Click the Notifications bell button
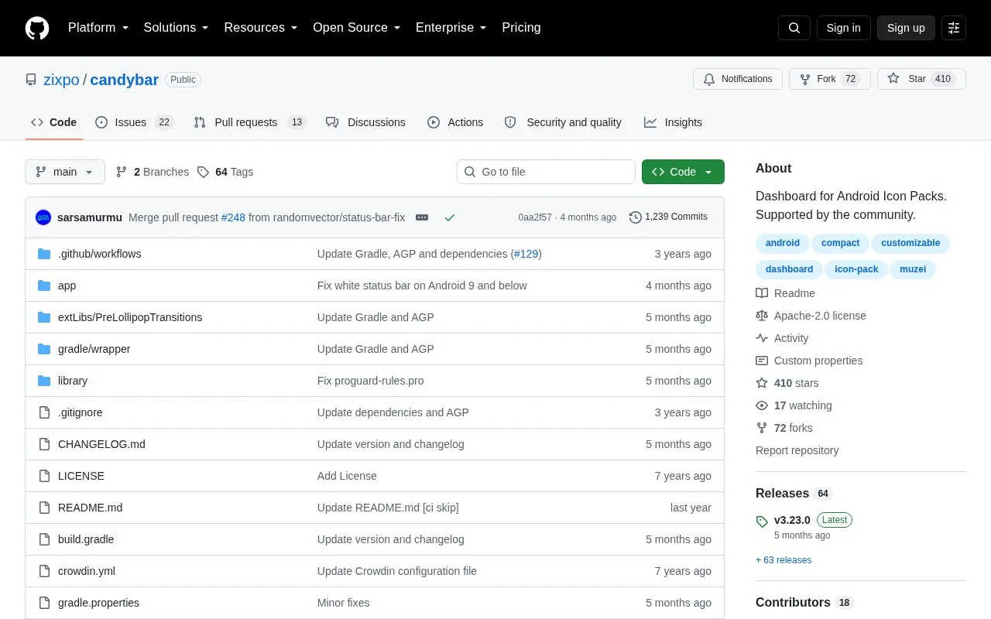Screen dimensions: 991x619 (x=738, y=79)
